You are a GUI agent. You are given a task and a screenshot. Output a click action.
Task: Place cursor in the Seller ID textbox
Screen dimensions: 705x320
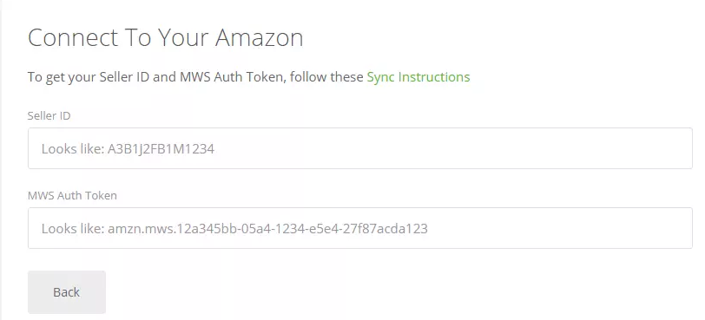tap(359, 148)
